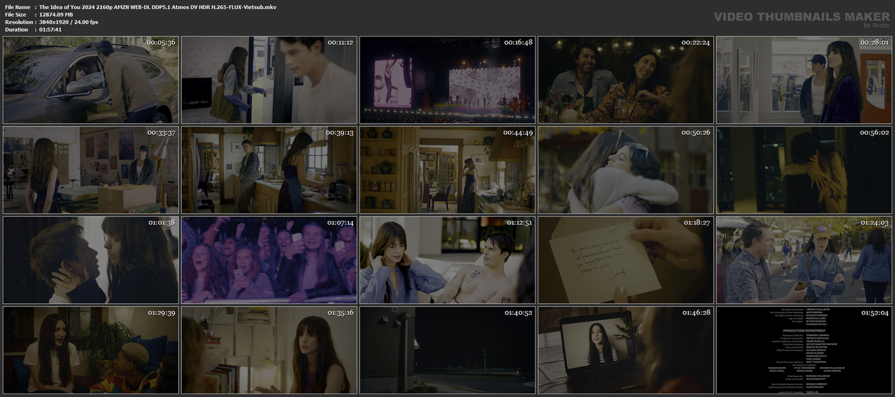Click the duration value 01:57:41
The image size is (895, 397).
pyautogui.click(x=50, y=30)
